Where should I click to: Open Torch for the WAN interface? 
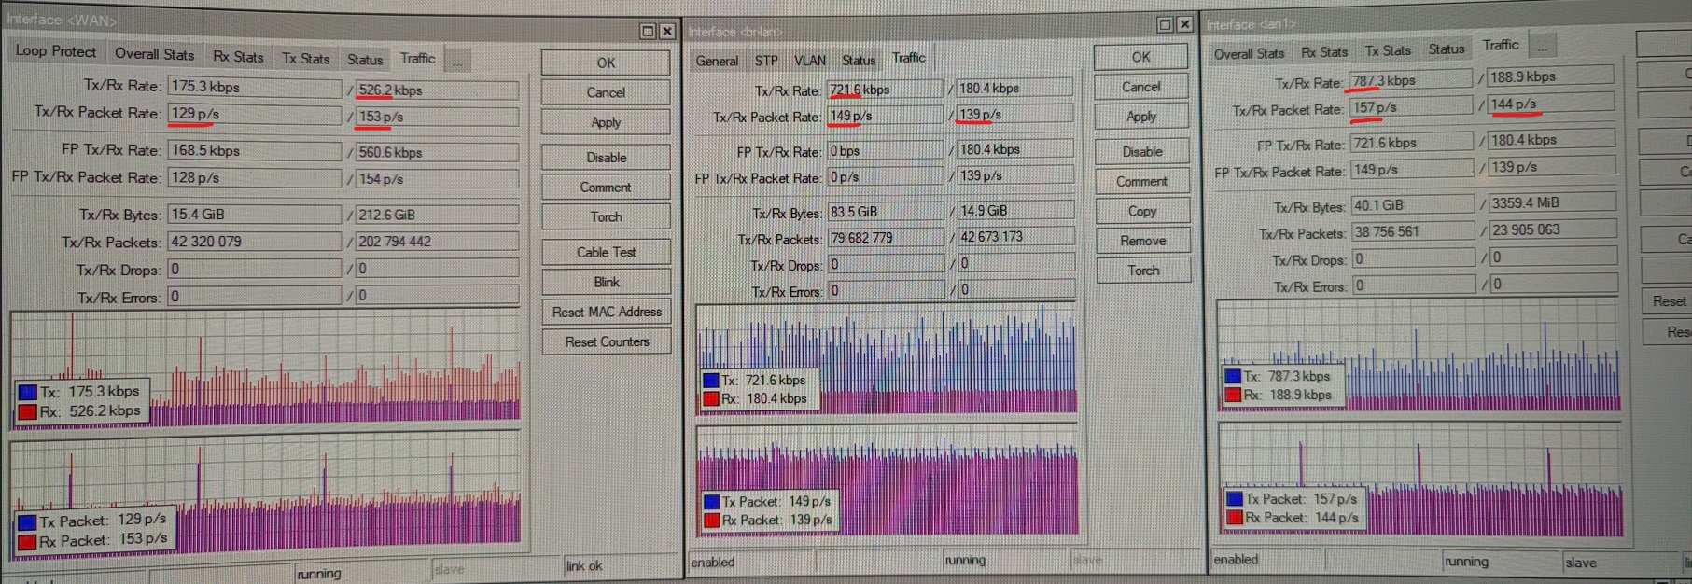(x=606, y=216)
